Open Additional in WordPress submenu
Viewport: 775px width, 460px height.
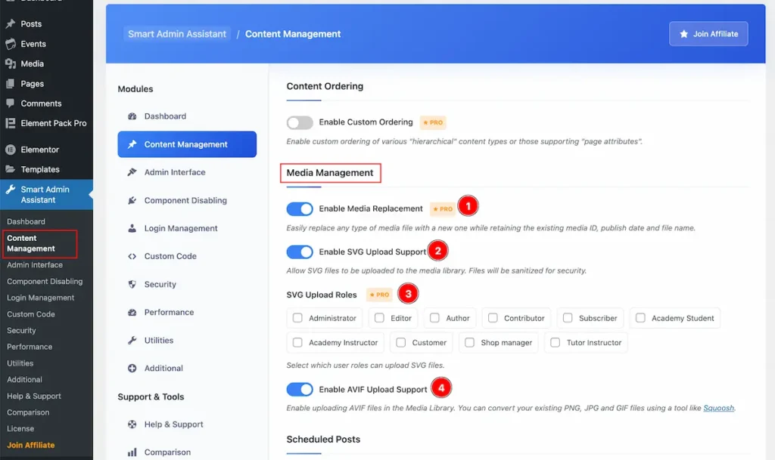click(24, 380)
